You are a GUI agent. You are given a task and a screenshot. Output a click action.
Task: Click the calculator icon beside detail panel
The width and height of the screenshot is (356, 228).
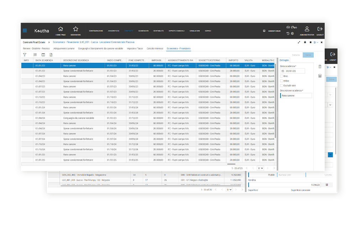320,76
